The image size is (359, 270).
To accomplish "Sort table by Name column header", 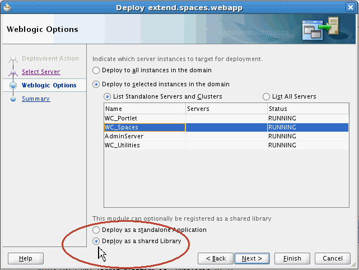I will pos(144,109).
